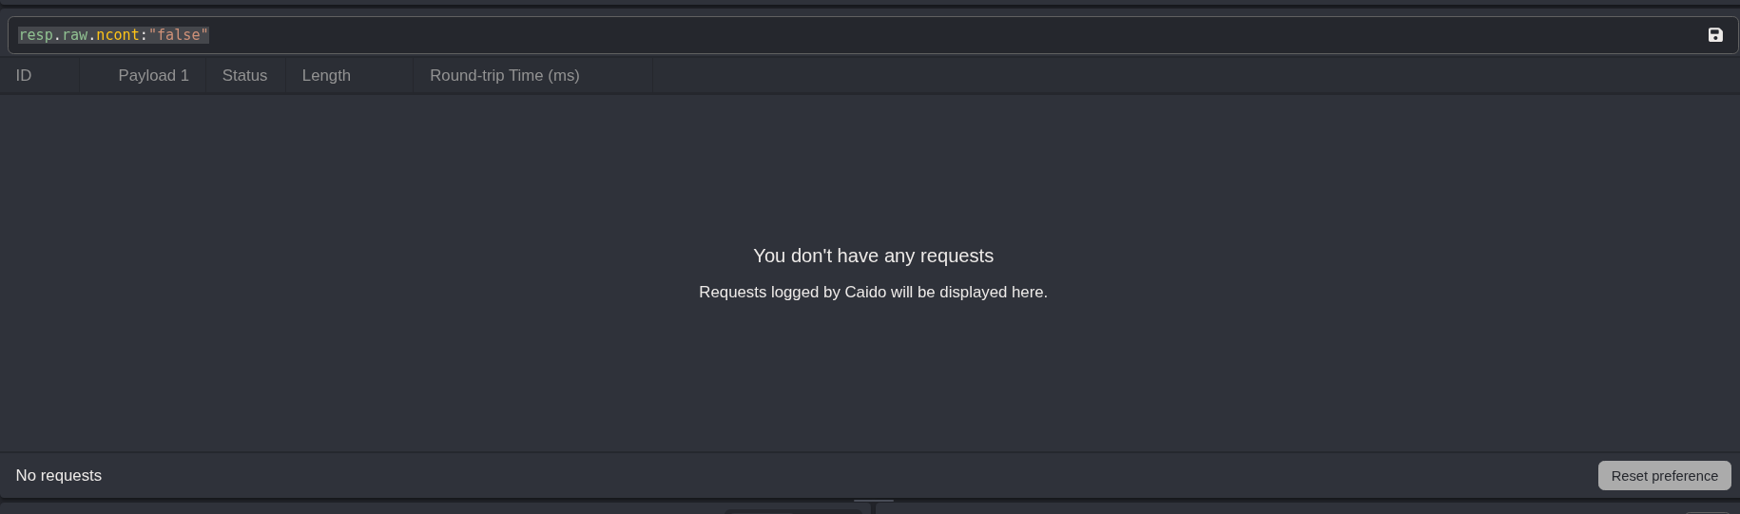Click divider between Payload 1 and Status
Viewport: 1740px width, 514px height.
pos(205,76)
